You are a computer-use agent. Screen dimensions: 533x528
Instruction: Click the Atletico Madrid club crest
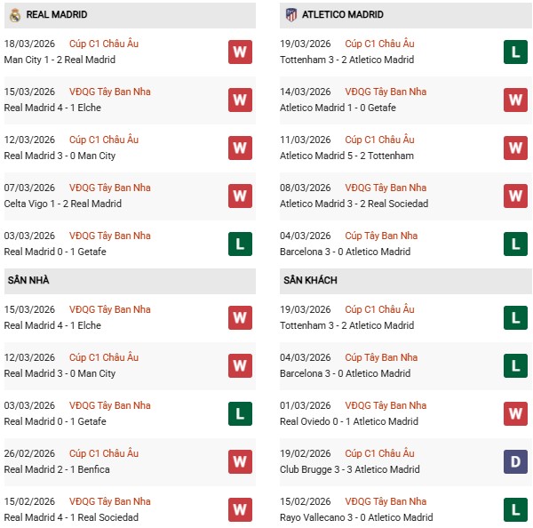[x=290, y=15]
